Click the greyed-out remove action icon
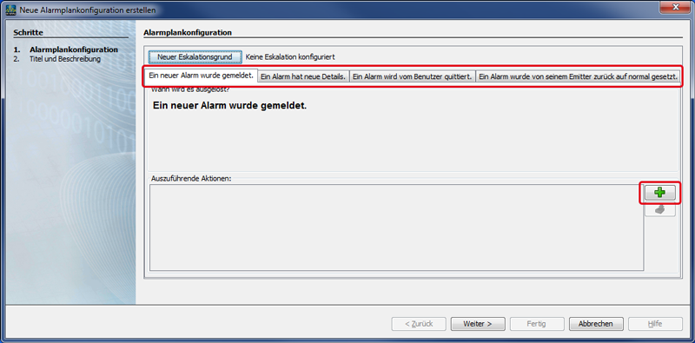The image size is (695, 343). tap(659, 210)
